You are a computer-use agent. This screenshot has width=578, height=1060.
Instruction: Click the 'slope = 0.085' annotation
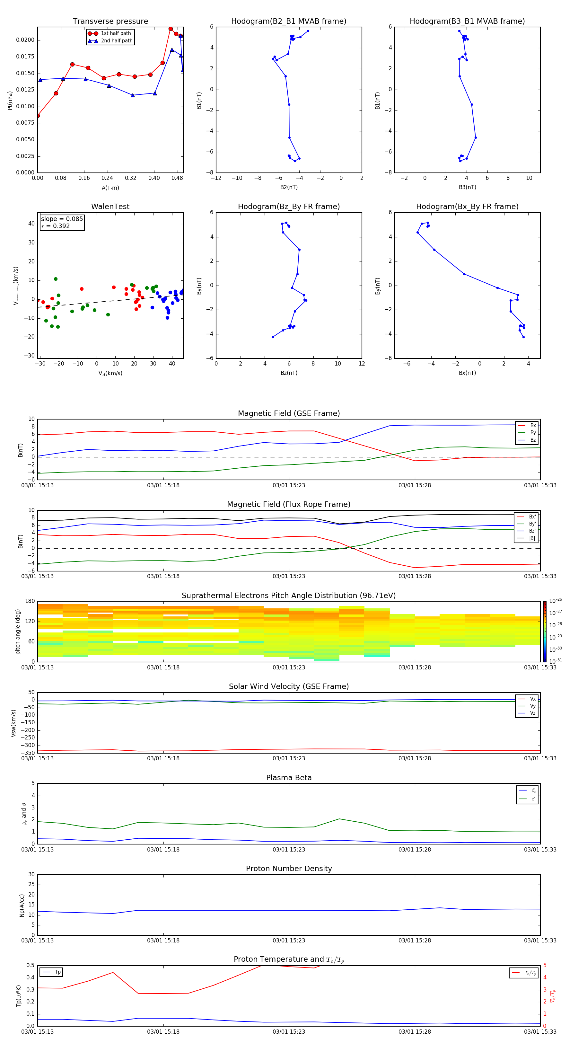[x=62, y=219]
